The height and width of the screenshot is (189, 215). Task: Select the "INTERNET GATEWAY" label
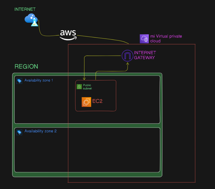(145, 55)
